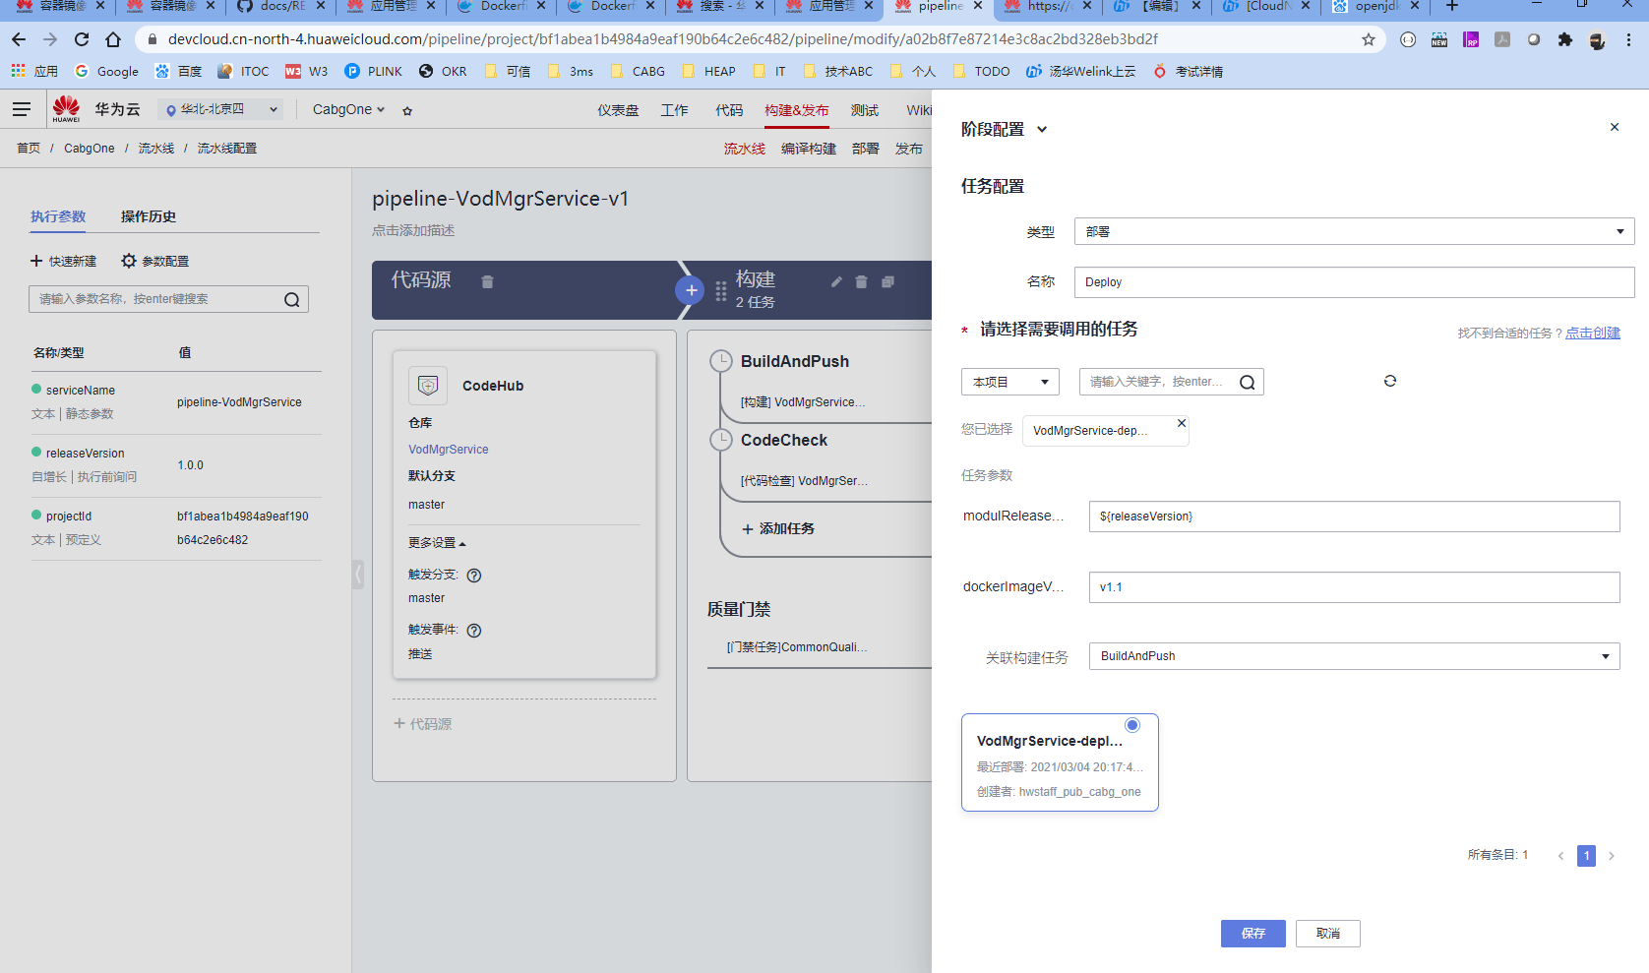Screen dimensions: 1649x973
Task: Open the CABG bookmark folder
Action: pyautogui.click(x=638, y=72)
